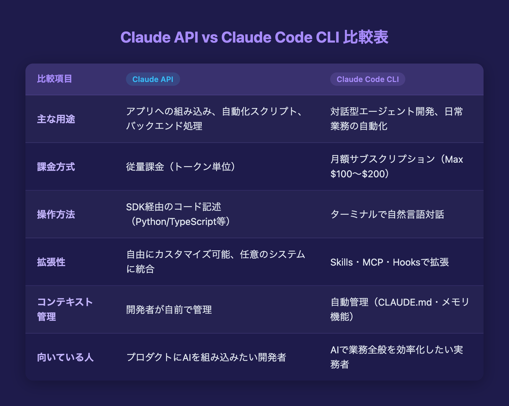
Task: Select the Claude API badge
Action: point(153,79)
